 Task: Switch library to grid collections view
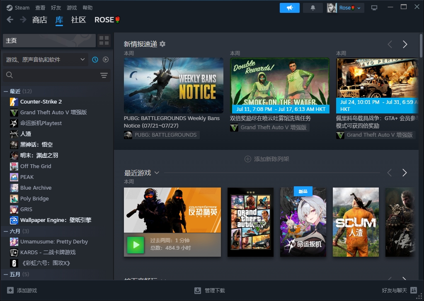pos(104,41)
